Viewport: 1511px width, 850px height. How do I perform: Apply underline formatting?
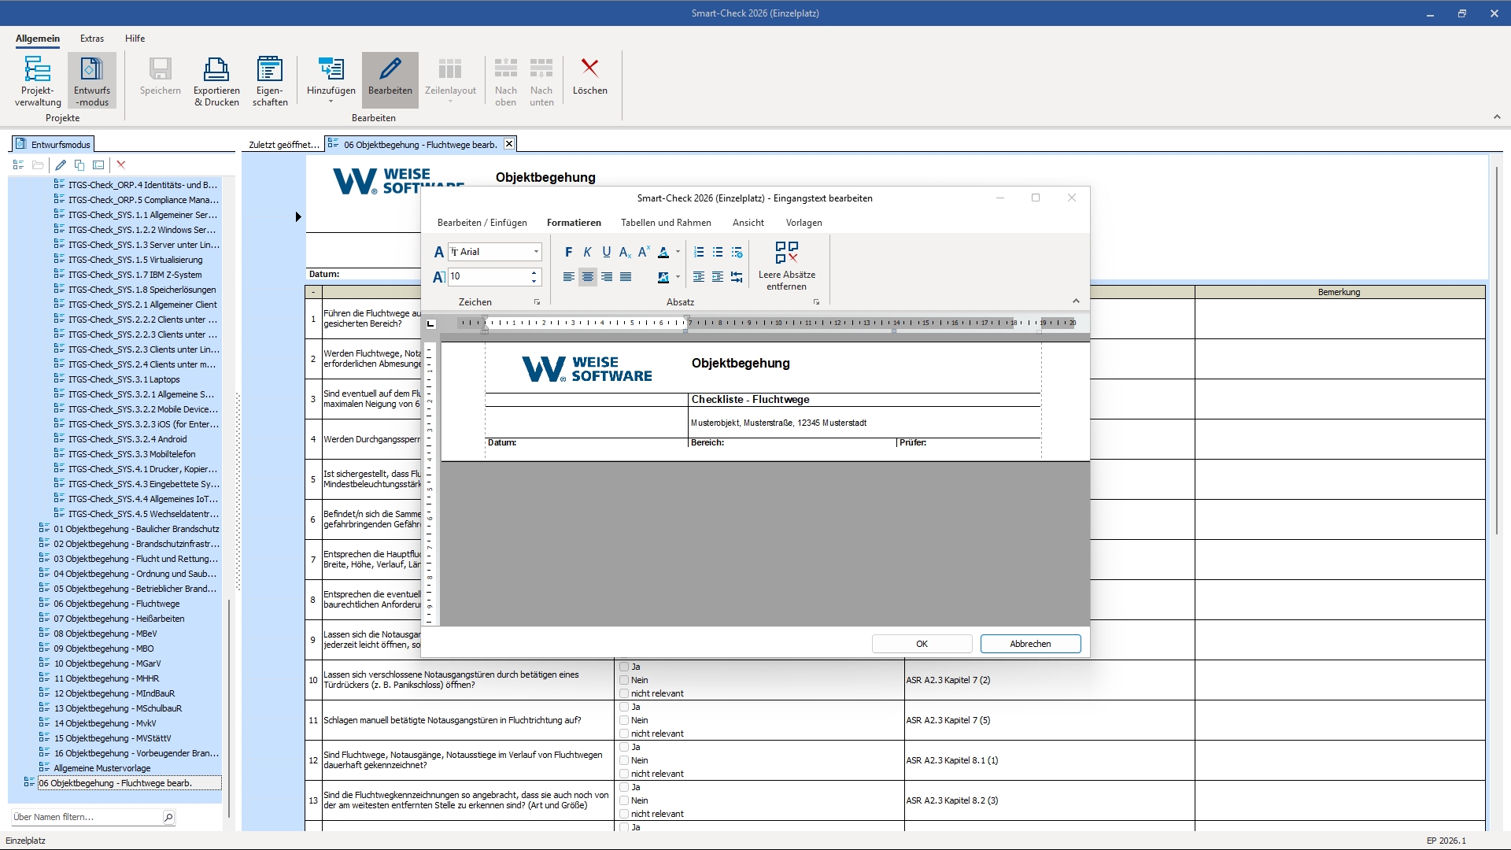[606, 252]
